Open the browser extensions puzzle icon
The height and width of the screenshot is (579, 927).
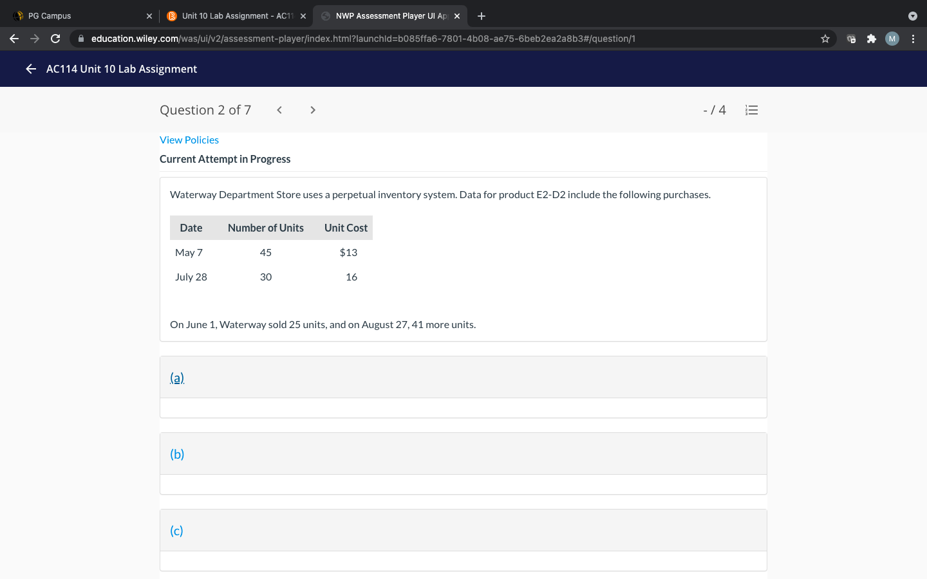point(872,39)
